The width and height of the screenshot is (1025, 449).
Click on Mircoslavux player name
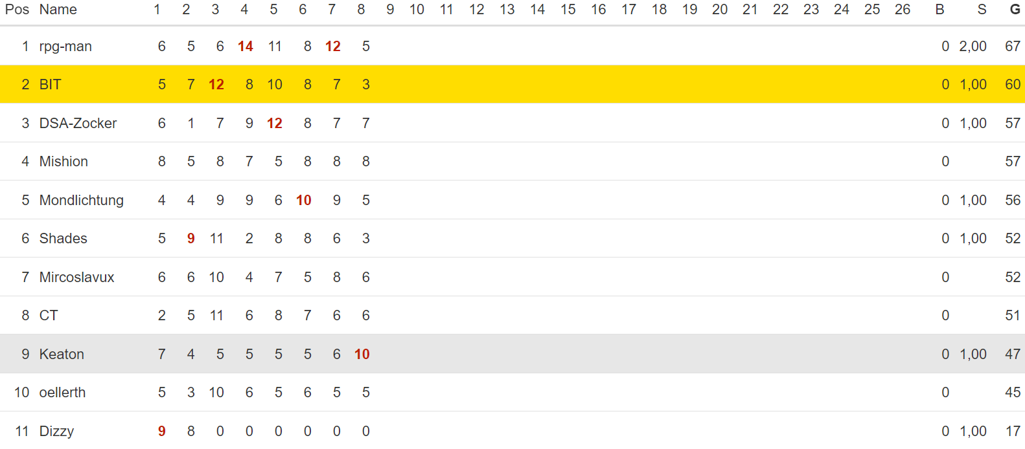point(76,277)
